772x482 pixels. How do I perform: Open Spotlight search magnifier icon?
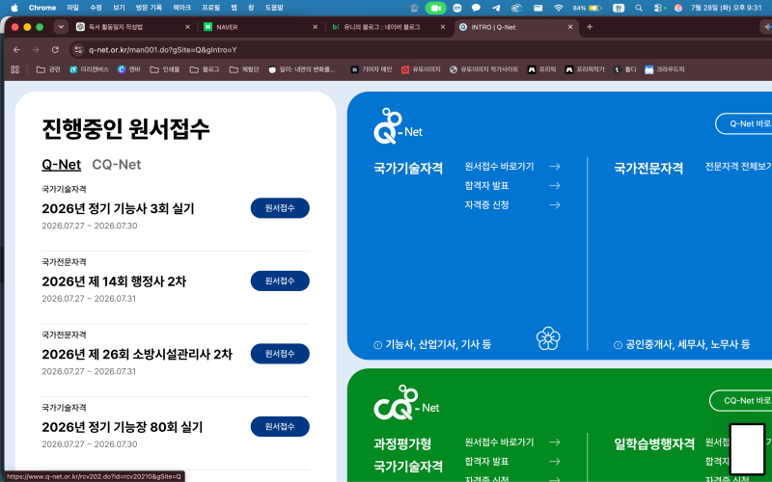pos(639,8)
